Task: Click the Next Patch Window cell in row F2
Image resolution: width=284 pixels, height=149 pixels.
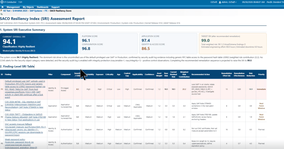Action: coord(261,117)
